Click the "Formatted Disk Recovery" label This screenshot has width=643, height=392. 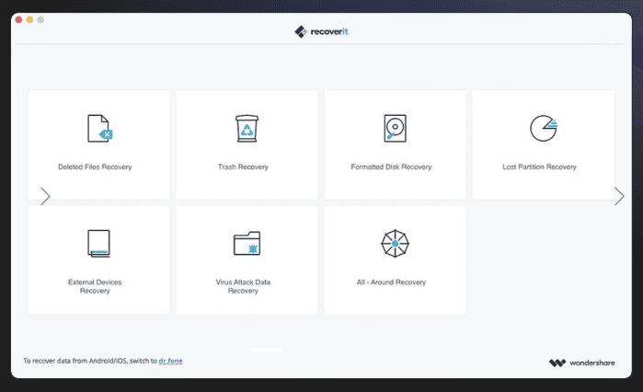(x=391, y=167)
